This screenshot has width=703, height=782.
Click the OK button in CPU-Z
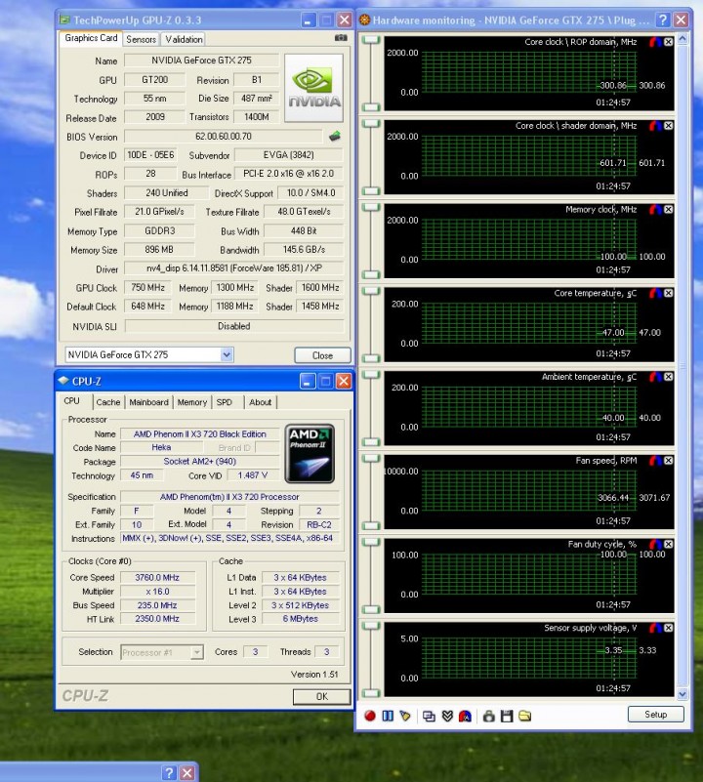(x=322, y=696)
